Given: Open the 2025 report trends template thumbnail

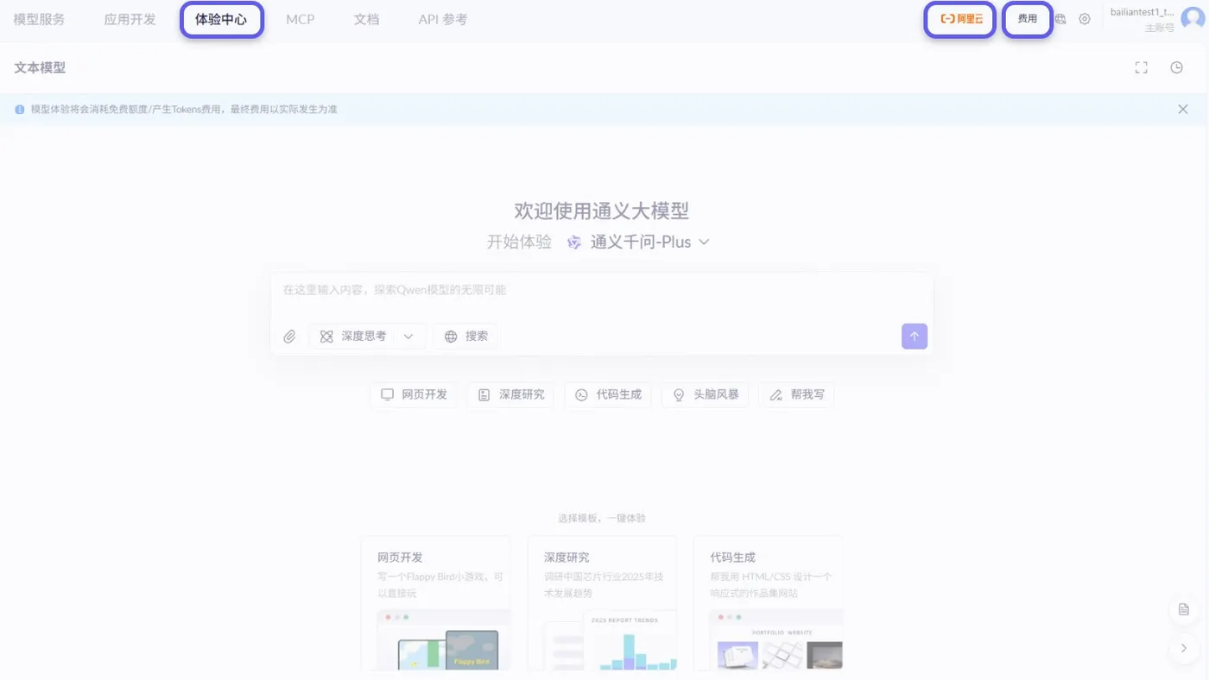Looking at the screenshot, I should 611,639.
